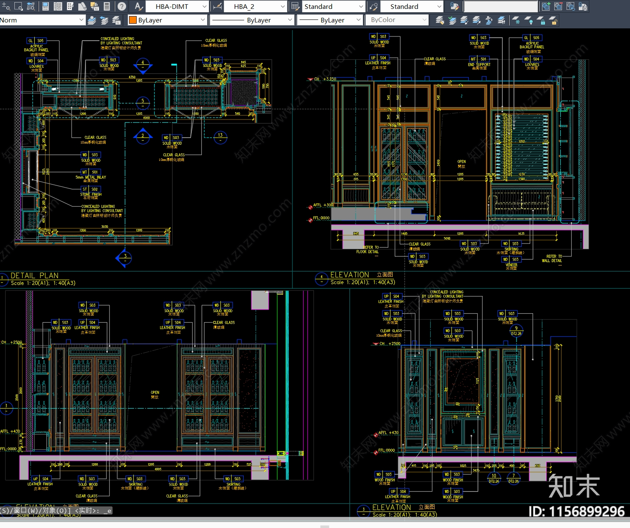The height and width of the screenshot is (528, 630).
Task: Open the multileader style Standard dropdown
Action: (412, 6)
